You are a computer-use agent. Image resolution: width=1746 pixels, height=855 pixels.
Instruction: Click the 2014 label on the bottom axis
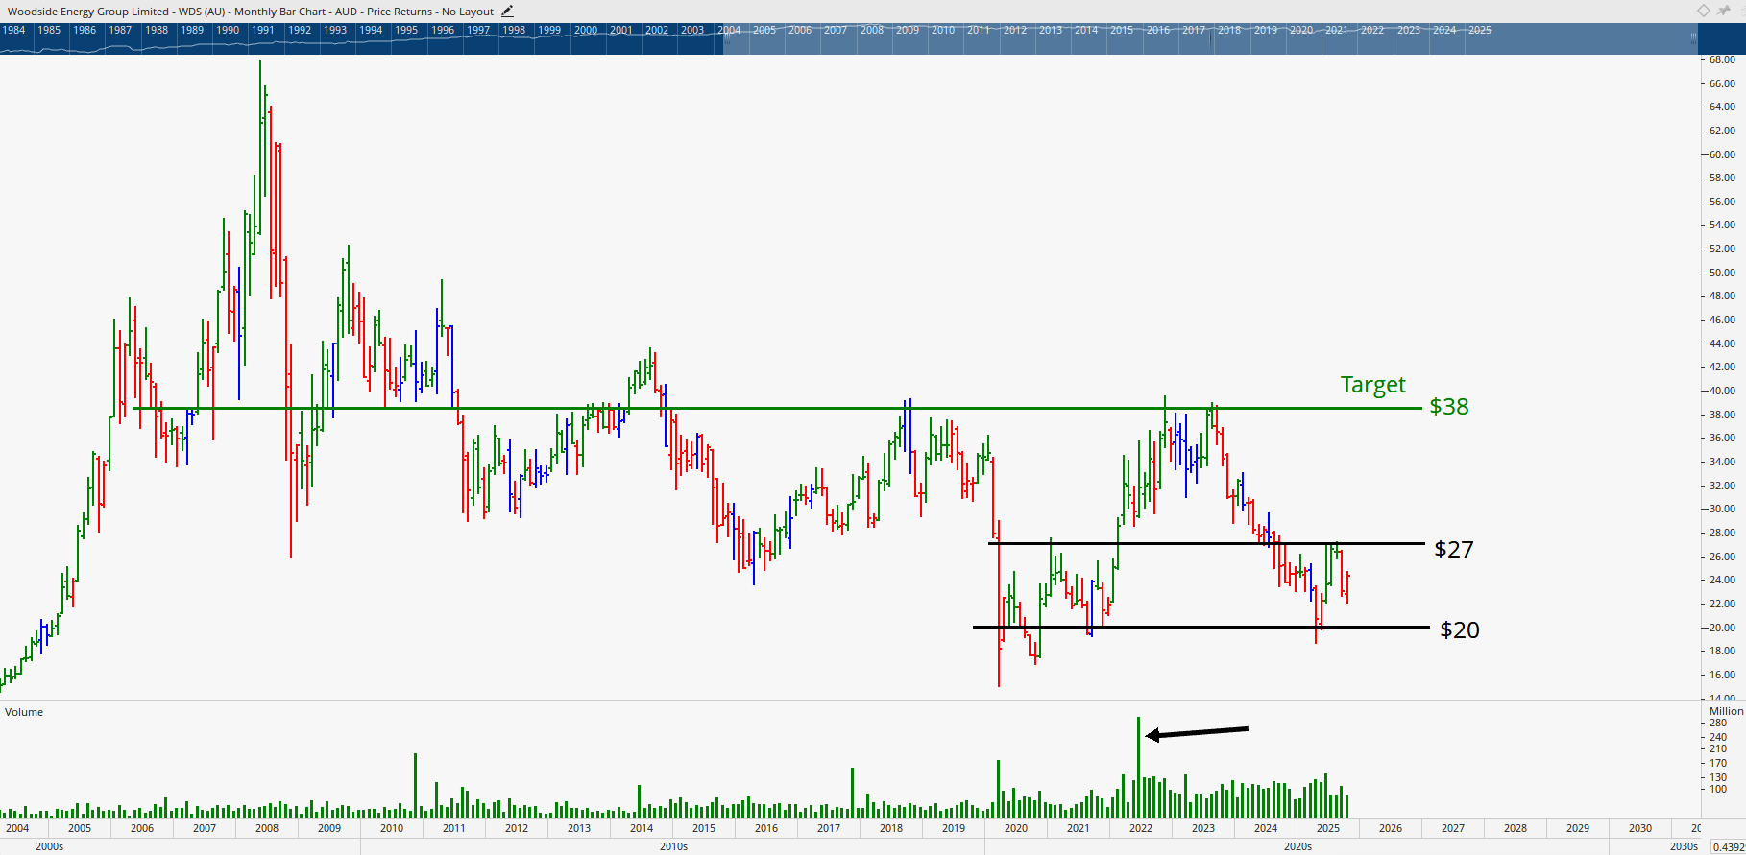point(642,828)
